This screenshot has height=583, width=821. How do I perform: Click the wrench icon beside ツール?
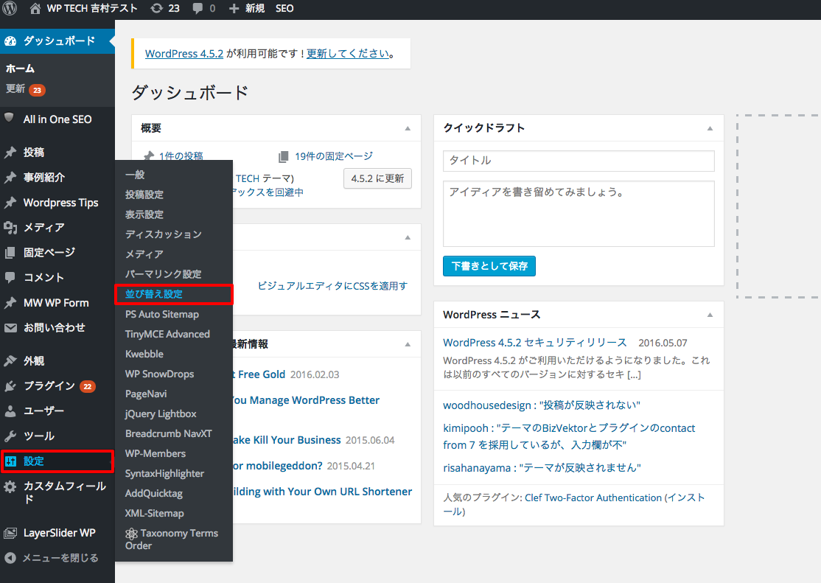click(x=10, y=436)
